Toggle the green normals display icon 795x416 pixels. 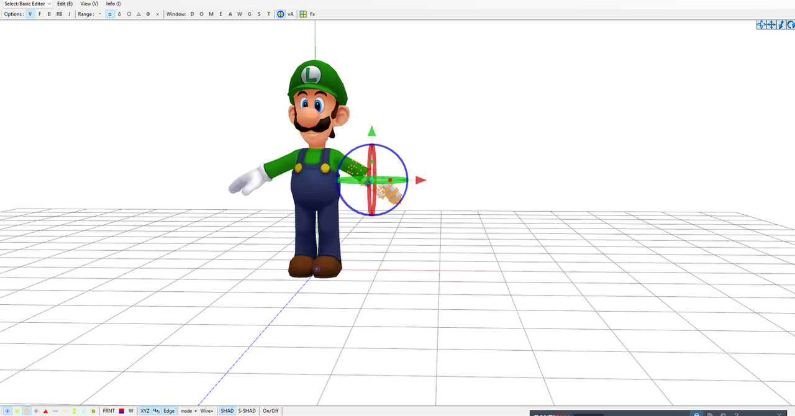tap(17, 411)
